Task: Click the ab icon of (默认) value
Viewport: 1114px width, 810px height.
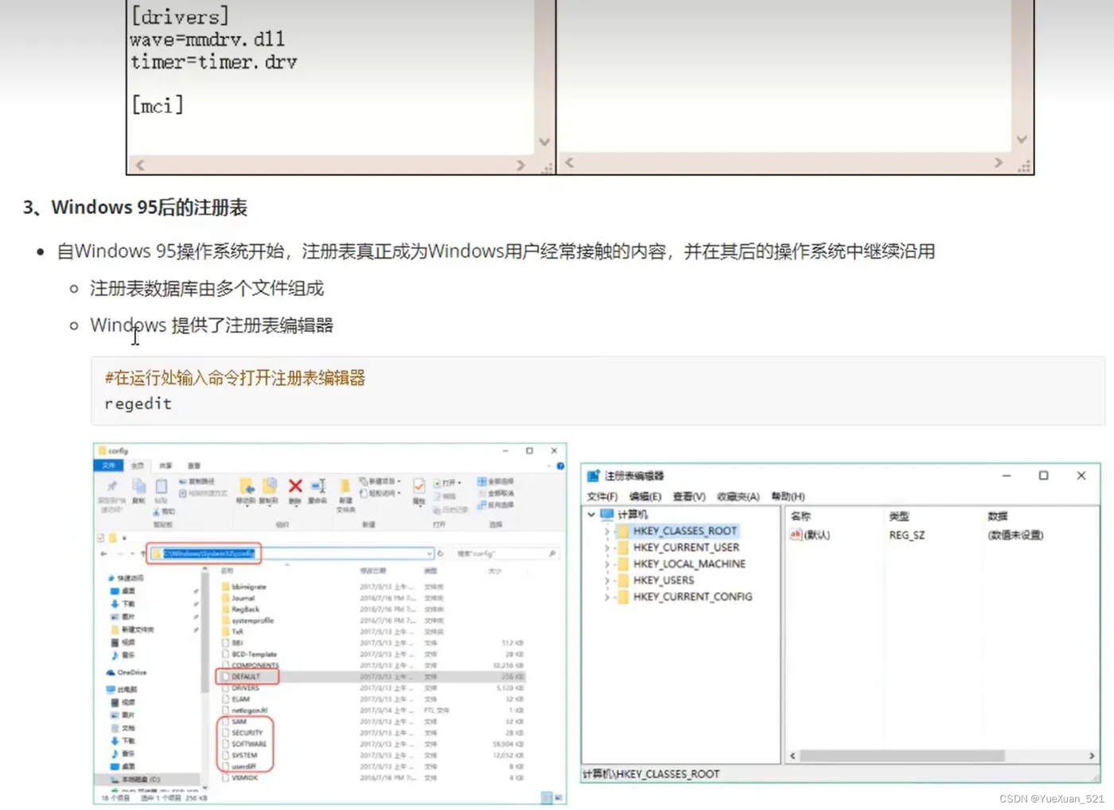Action: [796, 535]
